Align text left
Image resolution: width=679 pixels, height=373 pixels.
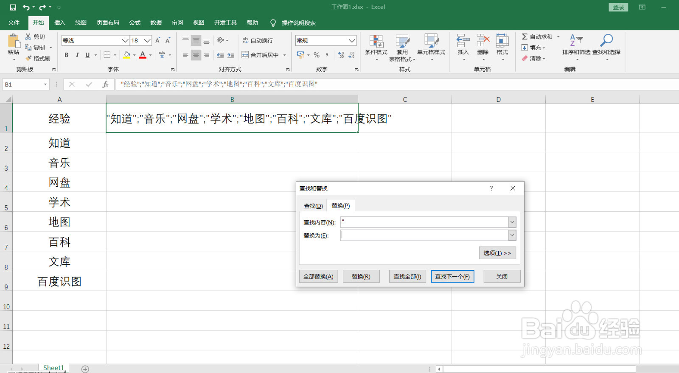point(185,55)
